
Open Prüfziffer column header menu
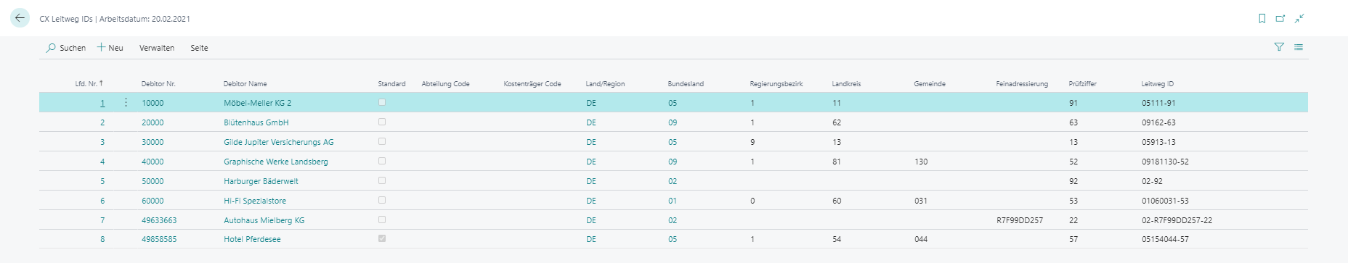click(x=1082, y=84)
